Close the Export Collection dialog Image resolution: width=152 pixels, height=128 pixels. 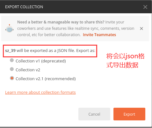click(145, 7)
